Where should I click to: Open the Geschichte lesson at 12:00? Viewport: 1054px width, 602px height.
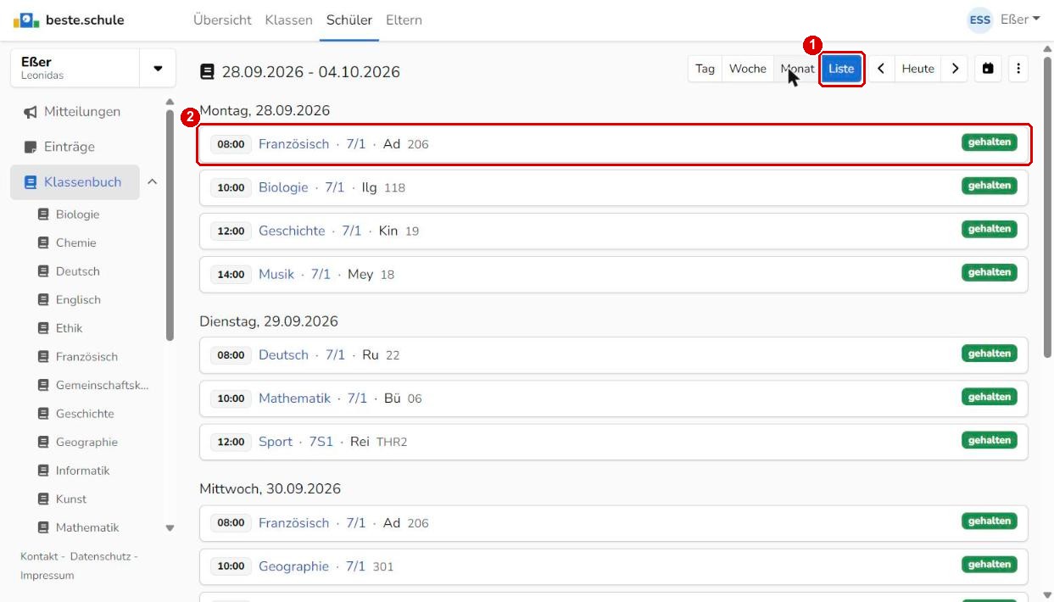(614, 231)
